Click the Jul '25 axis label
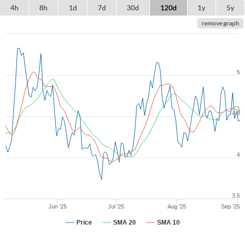 pyautogui.click(x=116, y=206)
